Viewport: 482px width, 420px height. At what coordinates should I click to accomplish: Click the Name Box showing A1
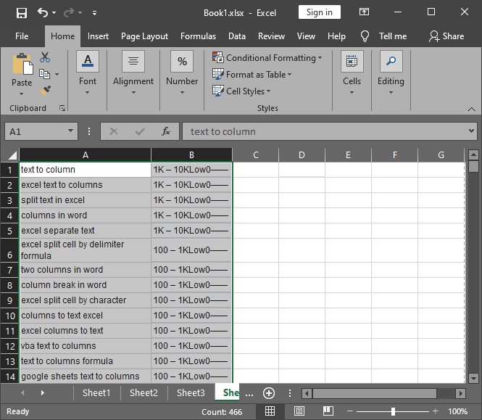[36, 132]
